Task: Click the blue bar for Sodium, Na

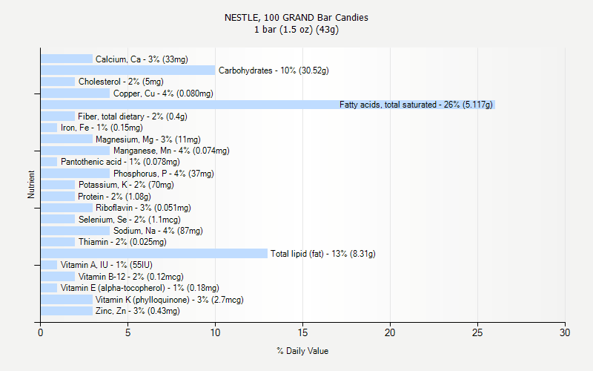Action: point(76,231)
